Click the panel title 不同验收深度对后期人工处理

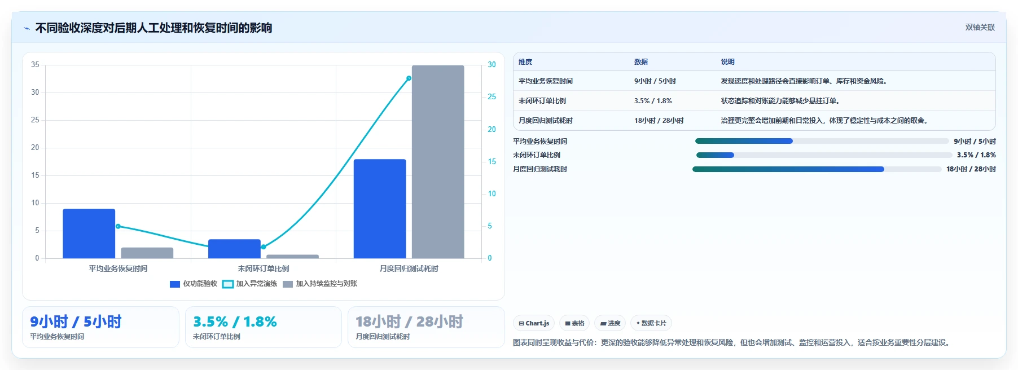pyautogui.click(x=153, y=28)
